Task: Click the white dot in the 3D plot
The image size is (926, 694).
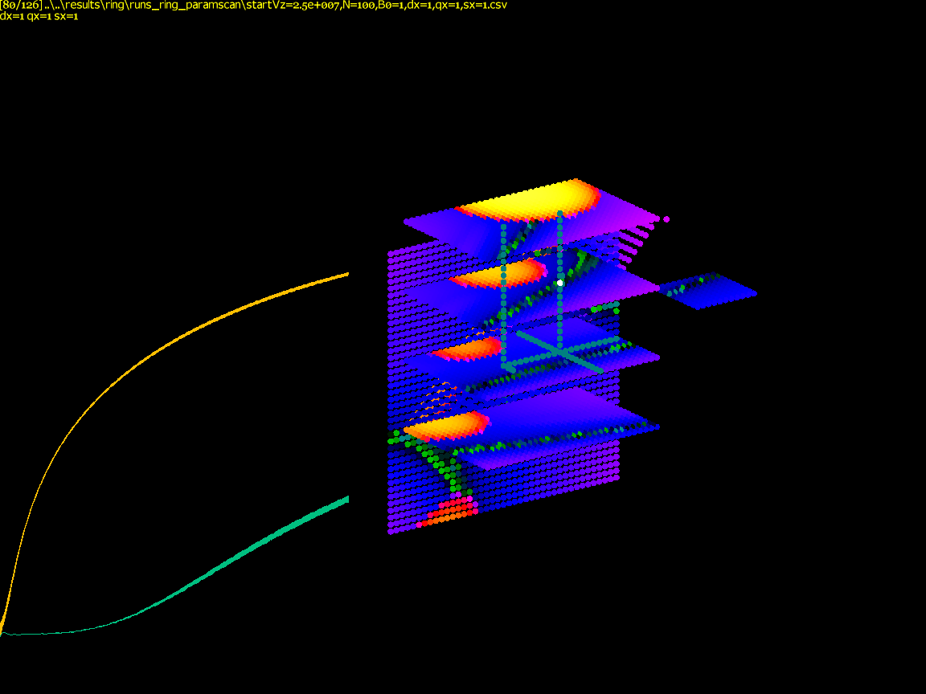Action: tap(560, 283)
